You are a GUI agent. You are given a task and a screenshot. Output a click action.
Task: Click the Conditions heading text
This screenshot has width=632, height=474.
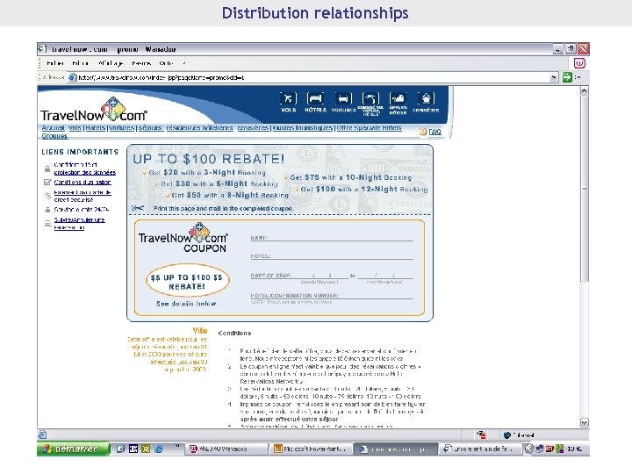click(234, 333)
